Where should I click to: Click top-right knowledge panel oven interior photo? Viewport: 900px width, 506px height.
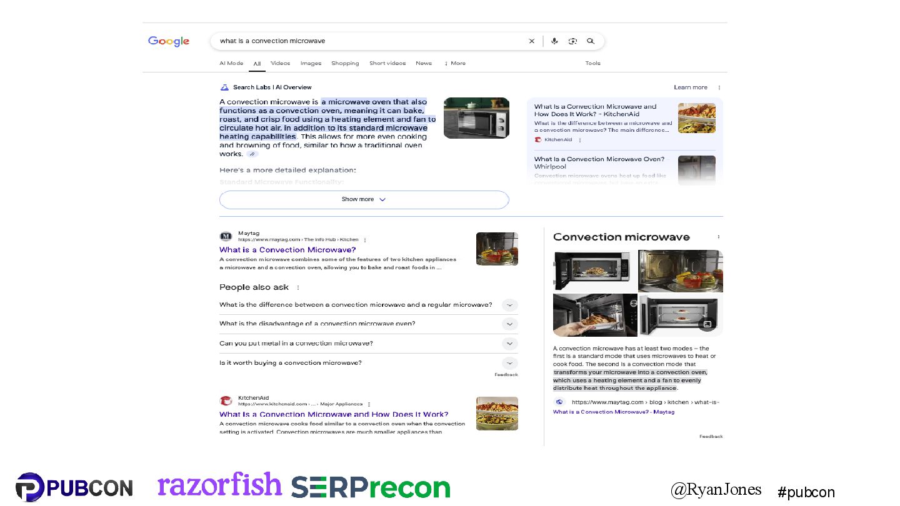pos(681,270)
